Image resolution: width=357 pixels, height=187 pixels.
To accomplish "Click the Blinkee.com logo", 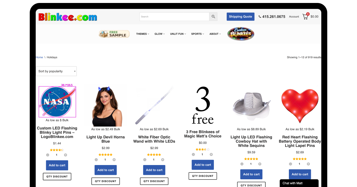I will 68,17.
